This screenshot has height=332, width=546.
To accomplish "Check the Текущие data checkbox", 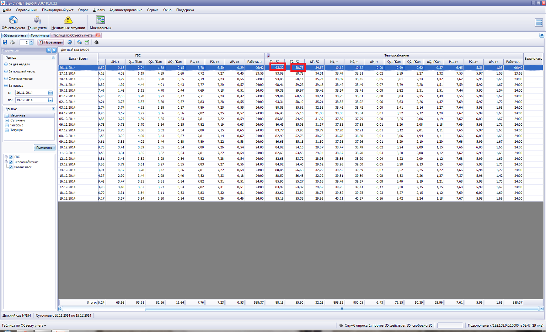I will (x=7, y=130).
